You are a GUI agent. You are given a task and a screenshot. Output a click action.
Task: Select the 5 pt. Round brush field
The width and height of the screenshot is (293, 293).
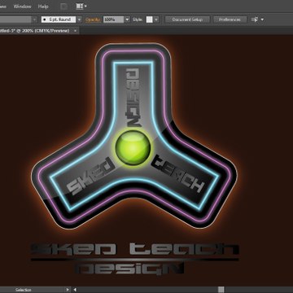coord(59,20)
